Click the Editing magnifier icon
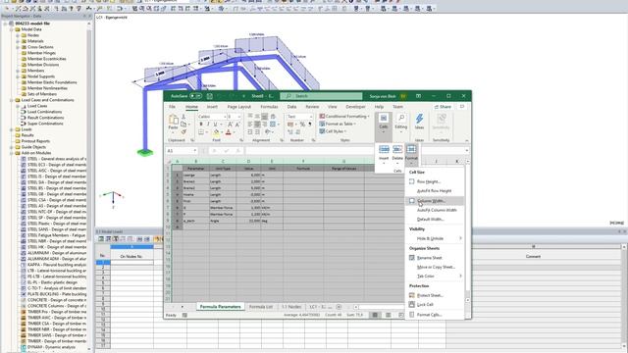This screenshot has width=628, height=353. [x=401, y=118]
